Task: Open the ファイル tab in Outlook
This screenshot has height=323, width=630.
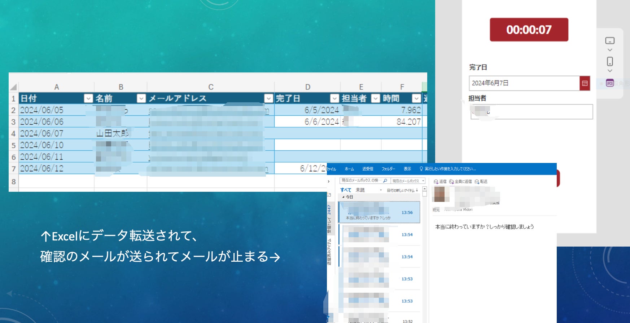Action: [x=332, y=169]
